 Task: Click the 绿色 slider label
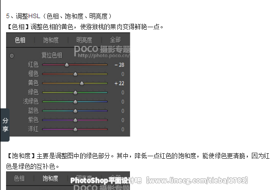[x=33, y=92]
